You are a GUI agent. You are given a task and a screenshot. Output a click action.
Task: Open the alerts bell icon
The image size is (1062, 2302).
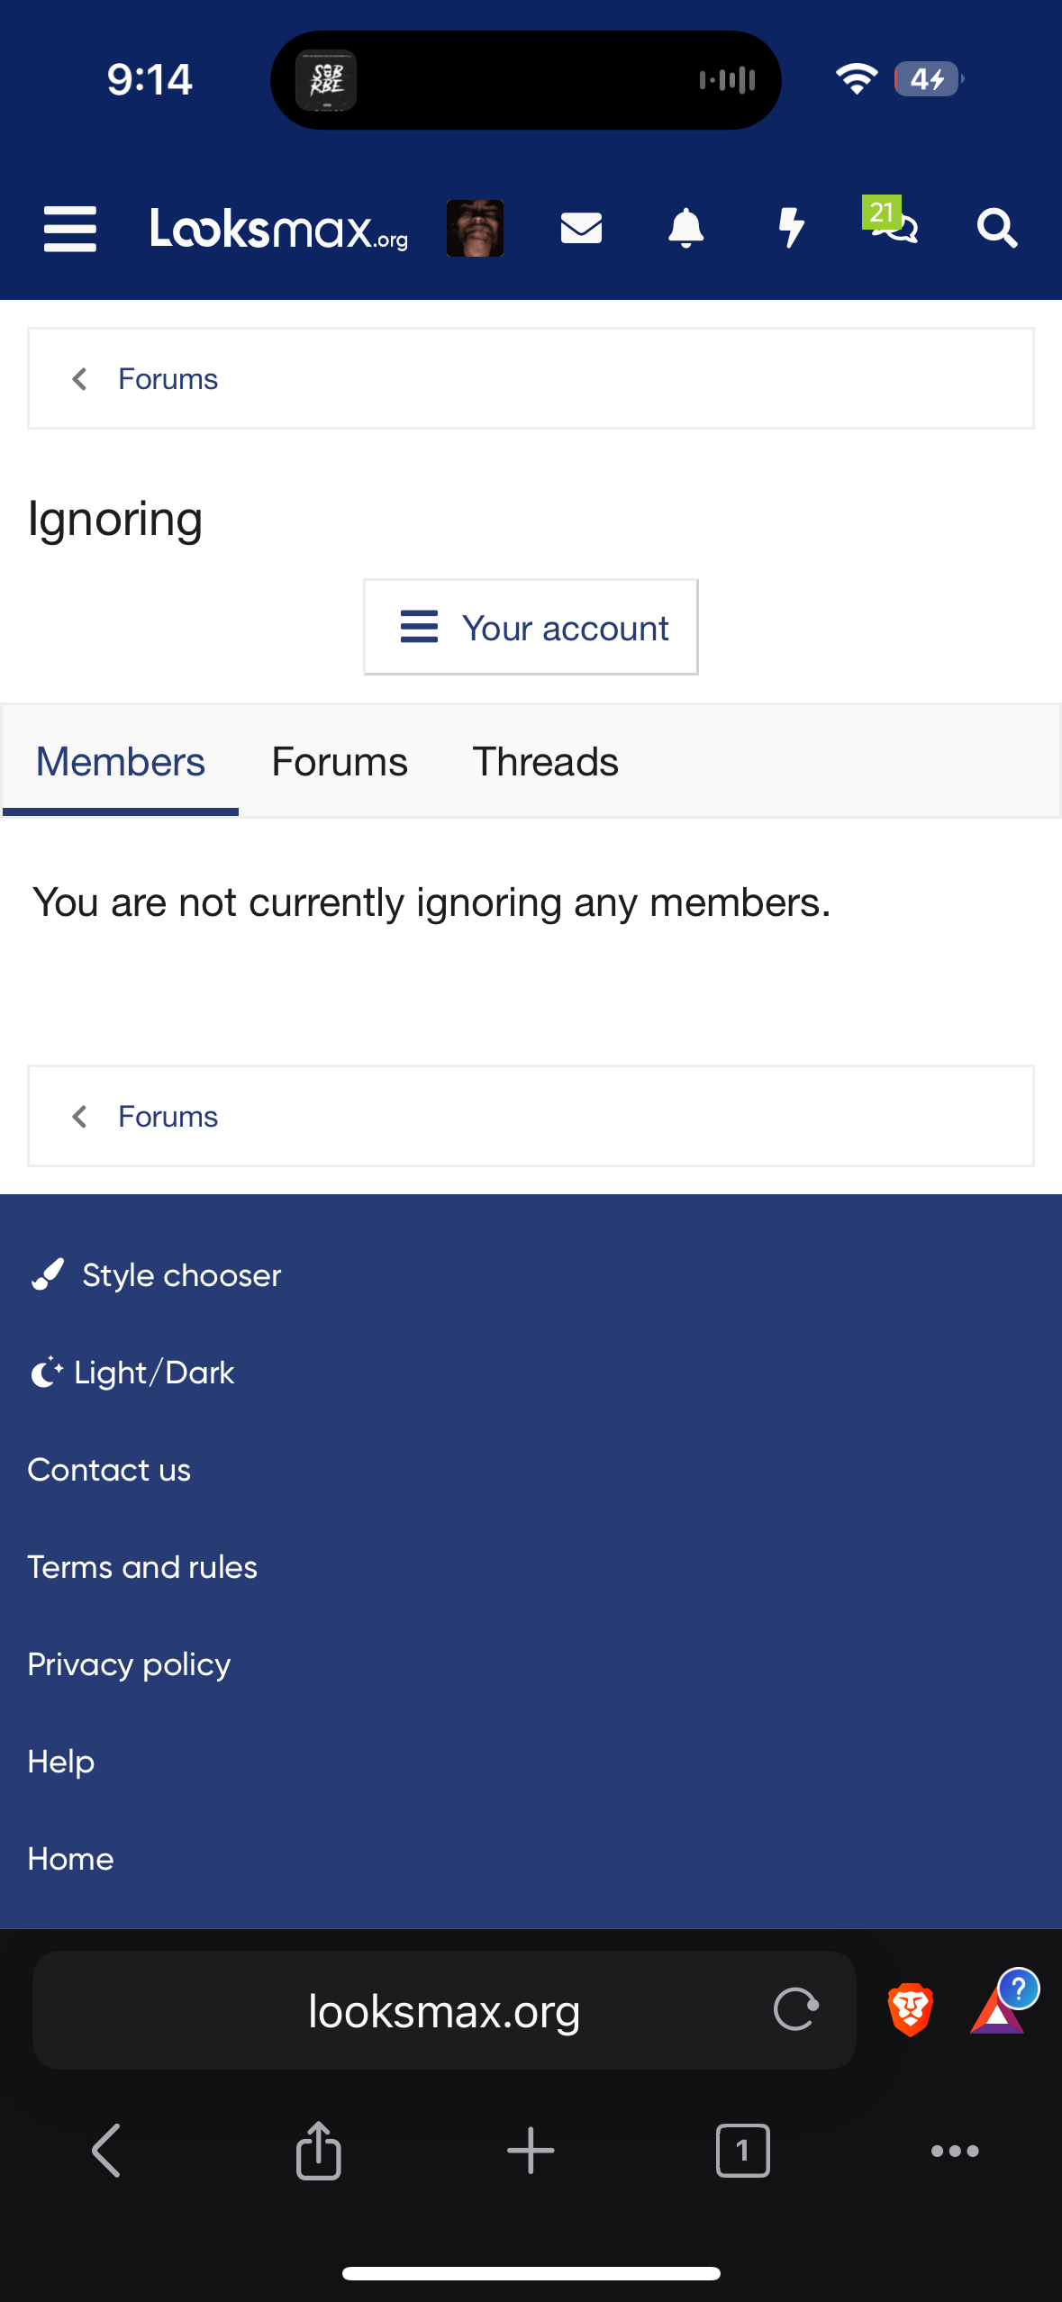pyautogui.click(x=685, y=229)
